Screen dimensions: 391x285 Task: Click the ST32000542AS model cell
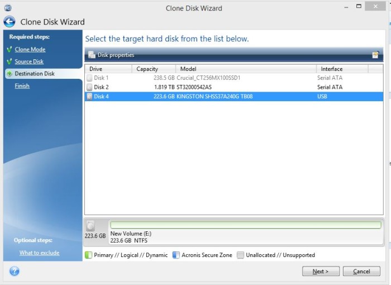194,87
